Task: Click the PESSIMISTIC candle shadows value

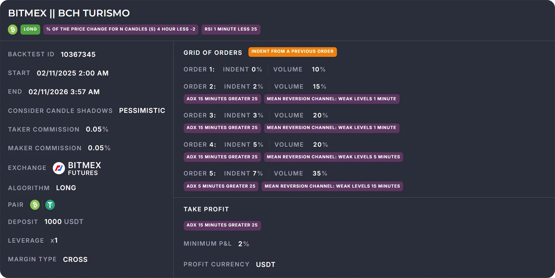Action: click(142, 111)
